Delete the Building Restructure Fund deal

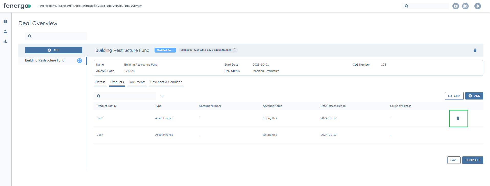[475, 50]
